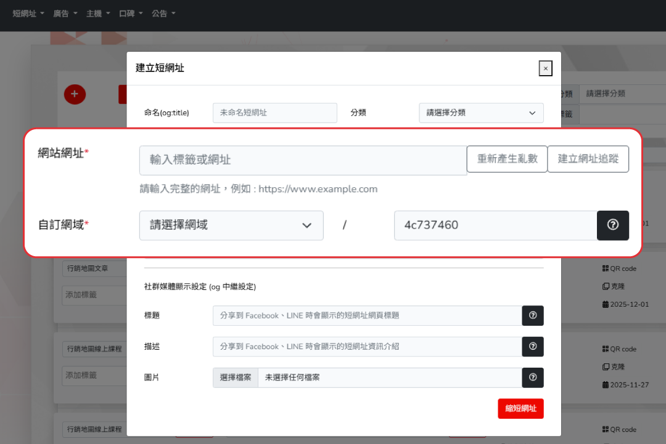This screenshot has height=444, width=666.
Task: Click help icon for the 標題 field
Action: click(x=533, y=315)
